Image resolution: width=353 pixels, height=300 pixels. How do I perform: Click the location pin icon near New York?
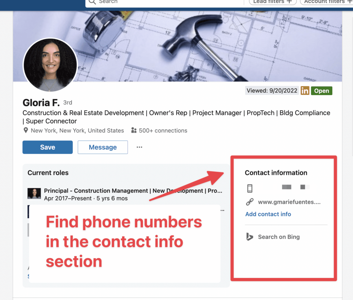[x=26, y=130]
